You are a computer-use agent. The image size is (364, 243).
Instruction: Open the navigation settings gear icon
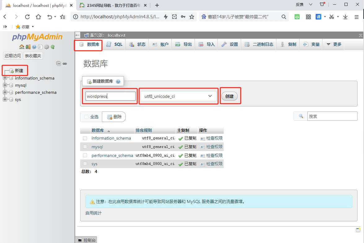point(46,47)
